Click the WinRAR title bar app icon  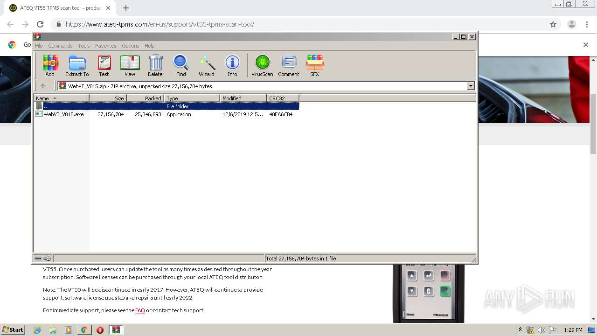coord(37,37)
